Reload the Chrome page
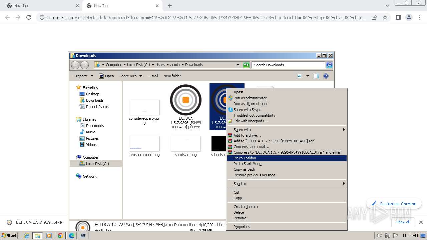The image size is (427, 240). (29, 17)
